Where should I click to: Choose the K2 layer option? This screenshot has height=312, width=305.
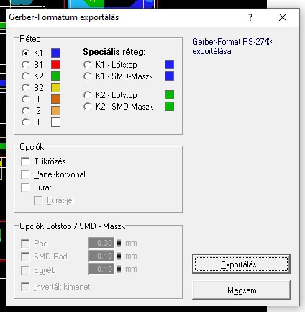(x=25, y=76)
